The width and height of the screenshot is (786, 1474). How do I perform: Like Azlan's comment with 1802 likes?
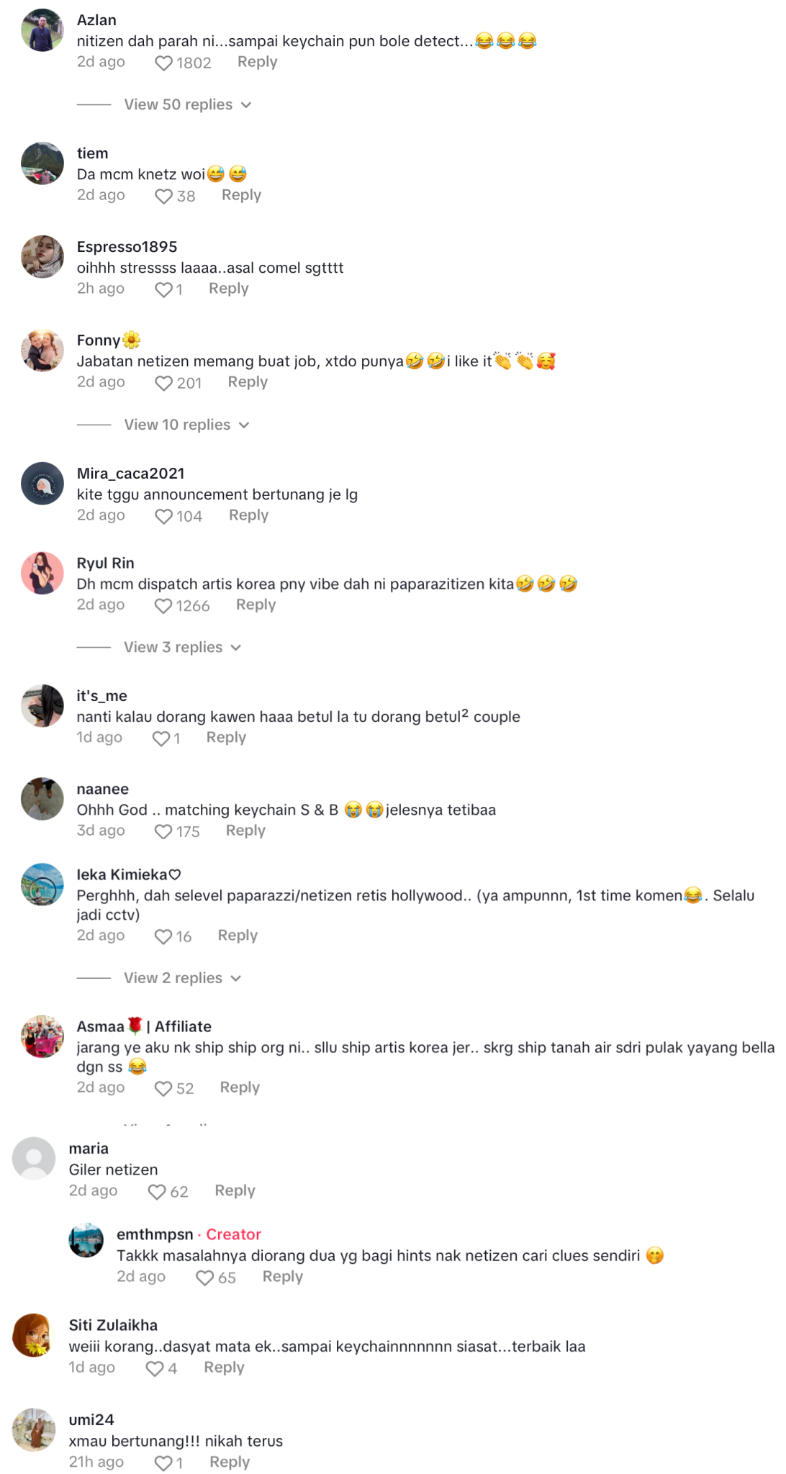click(x=163, y=63)
